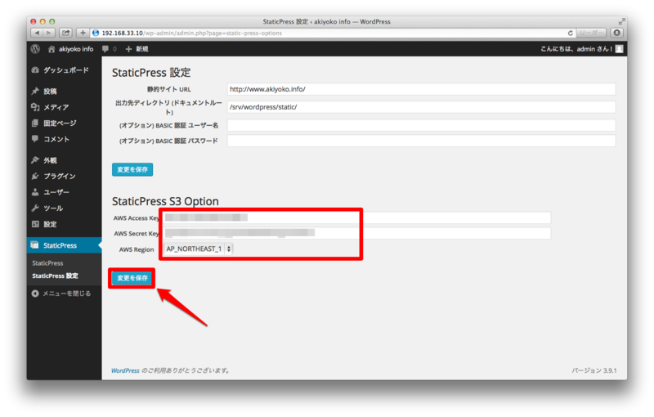Screen dimensions: 654x417
Task: Click the sliders icon beside 設定
Action: coord(35,224)
